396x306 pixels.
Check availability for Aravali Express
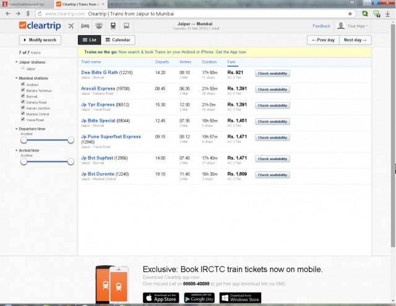click(x=272, y=89)
